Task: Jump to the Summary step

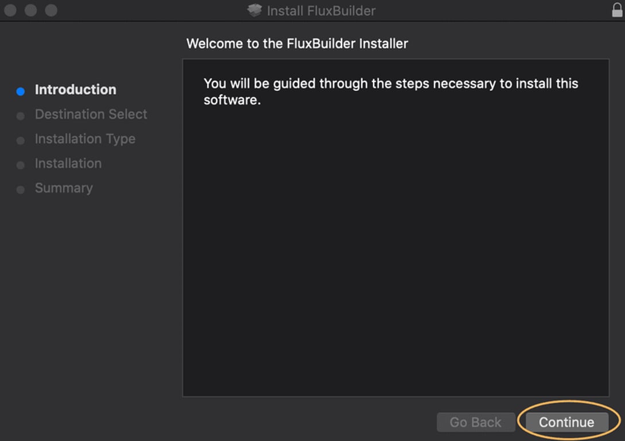Action: [63, 188]
